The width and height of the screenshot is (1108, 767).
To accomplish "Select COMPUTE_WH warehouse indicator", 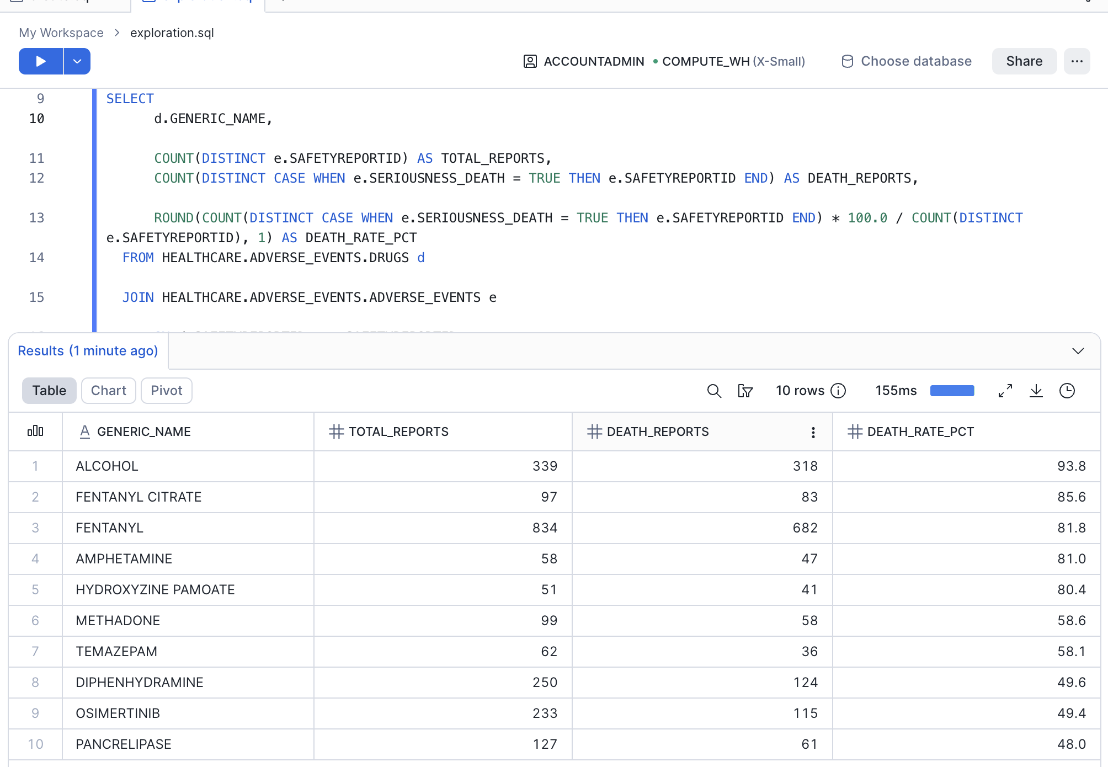I will click(x=729, y=61).
